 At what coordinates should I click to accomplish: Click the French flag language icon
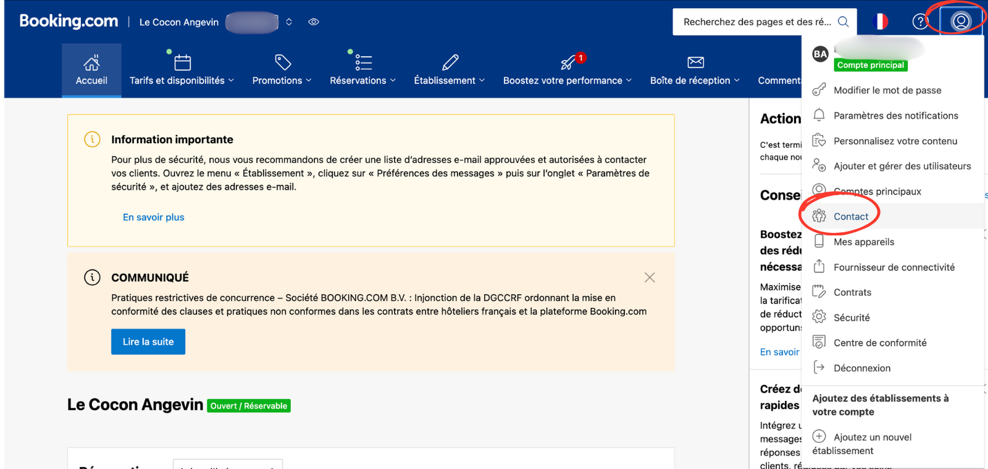click(x=880, y=22)
